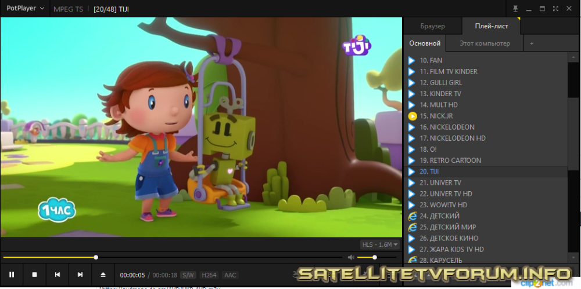Click the play icon beside KINDER TV

coord(411,93)
